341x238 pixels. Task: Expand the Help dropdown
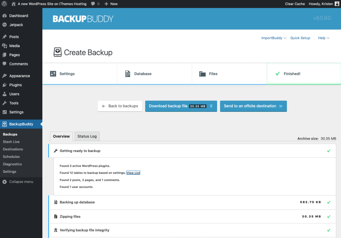[324, 38]
